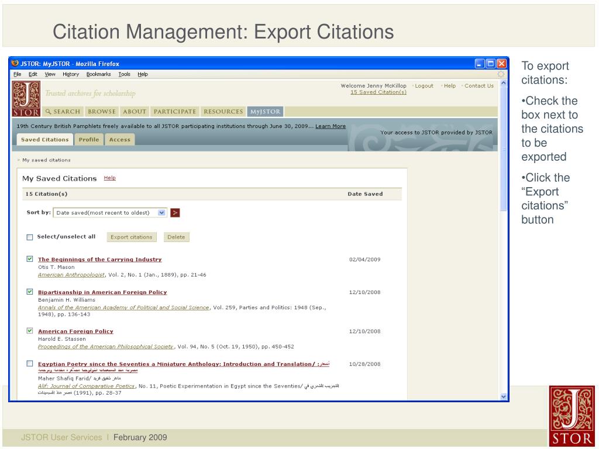Minimize the Firefox window

pyautogui.click(x=480, y=63)
